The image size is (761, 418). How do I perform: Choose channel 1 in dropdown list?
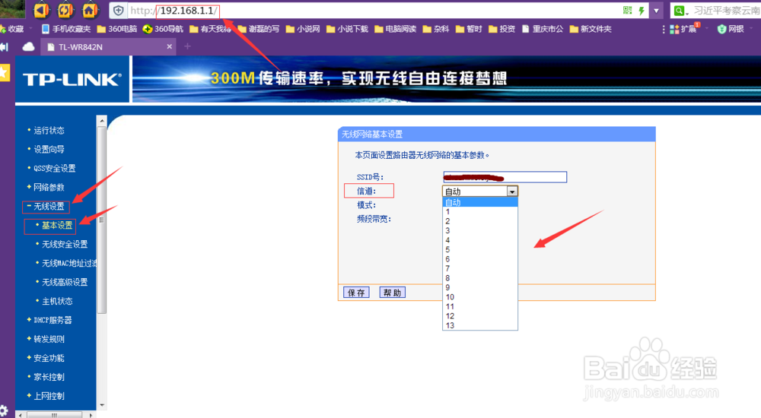pyautogui.click(x=480, y=212)
